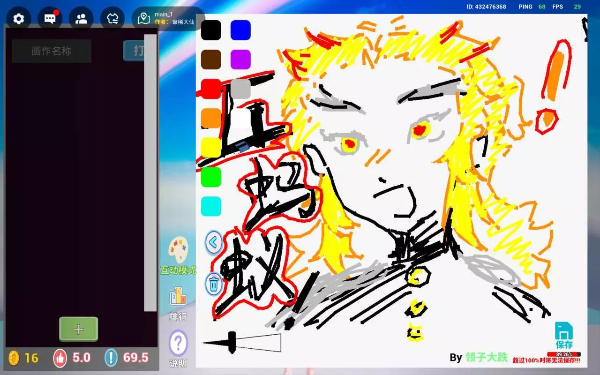Click the likes score 5.0
The height and width of the screenshot is (375, 600).
coord(81,358)
